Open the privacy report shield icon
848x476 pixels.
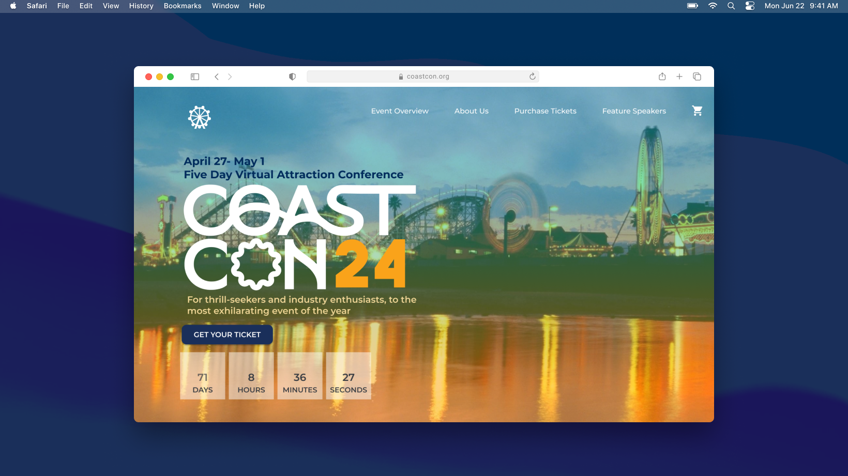[292, 76]
